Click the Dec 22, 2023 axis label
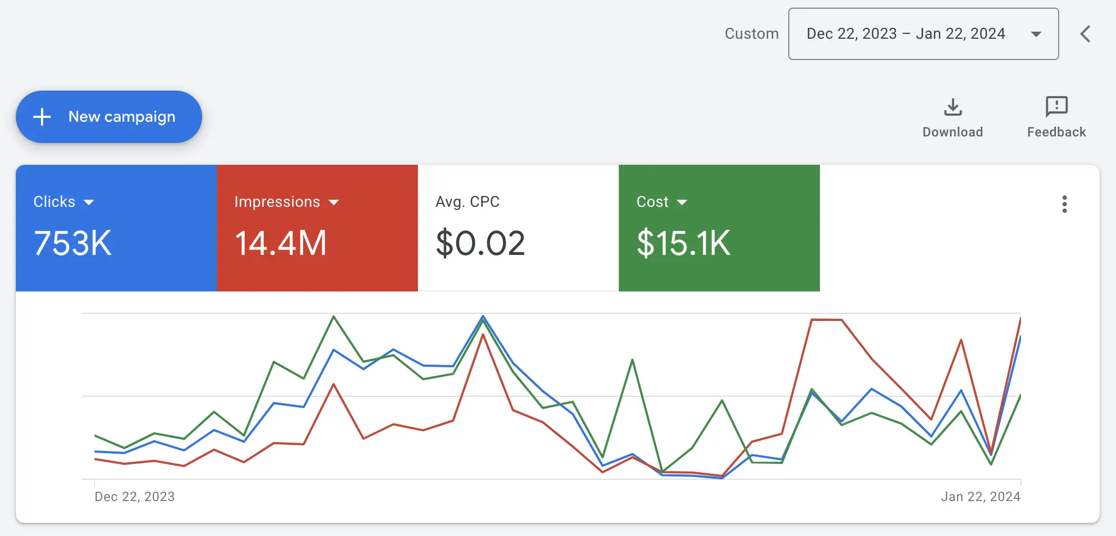Image resolution: width=1116 pixels, height=536 pixels. [134, 497]
